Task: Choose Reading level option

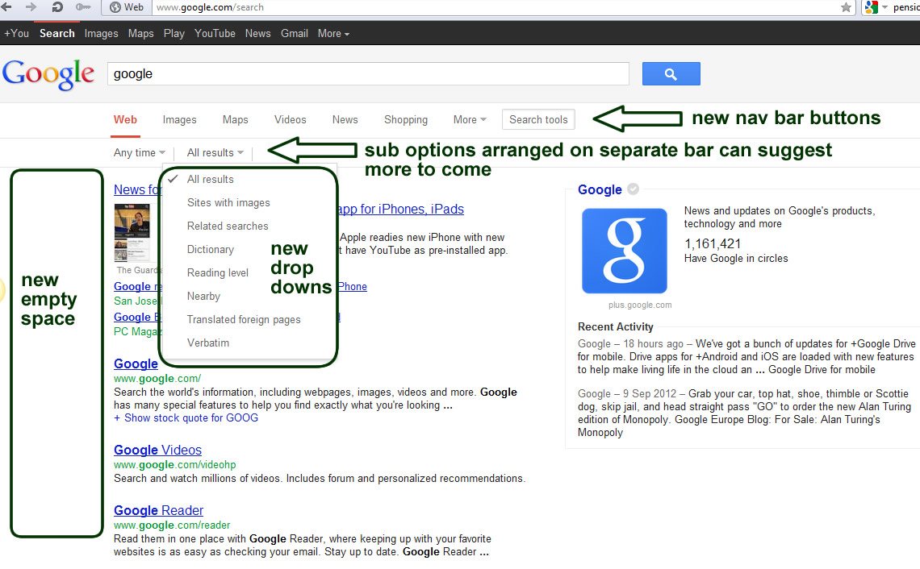Action: pos(218,273)
